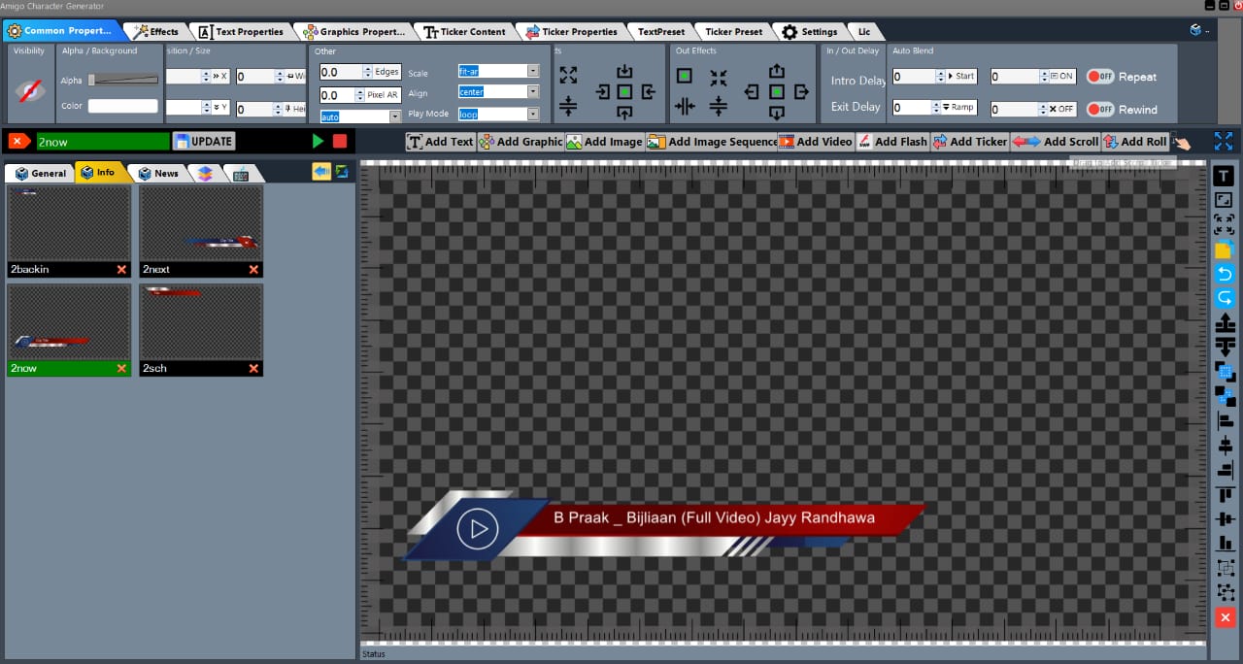Select the 2next template thumbnail
This screenshot has height=664, width=1243.
(x=201, y=223)
